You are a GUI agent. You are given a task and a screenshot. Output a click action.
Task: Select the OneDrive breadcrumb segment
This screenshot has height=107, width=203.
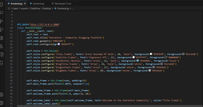35,8
